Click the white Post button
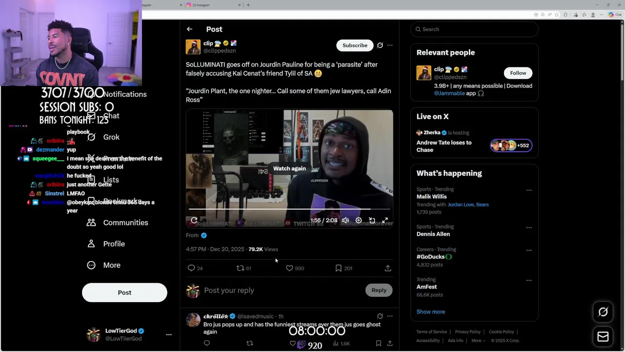The image size is (625, 352). point(125,292)
